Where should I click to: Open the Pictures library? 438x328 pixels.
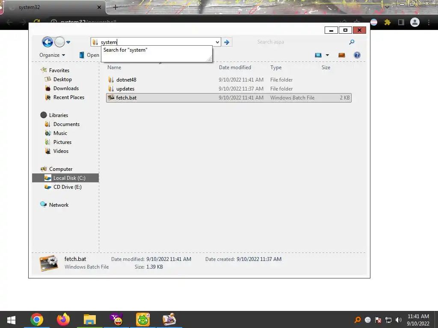[x=62, y=142]
